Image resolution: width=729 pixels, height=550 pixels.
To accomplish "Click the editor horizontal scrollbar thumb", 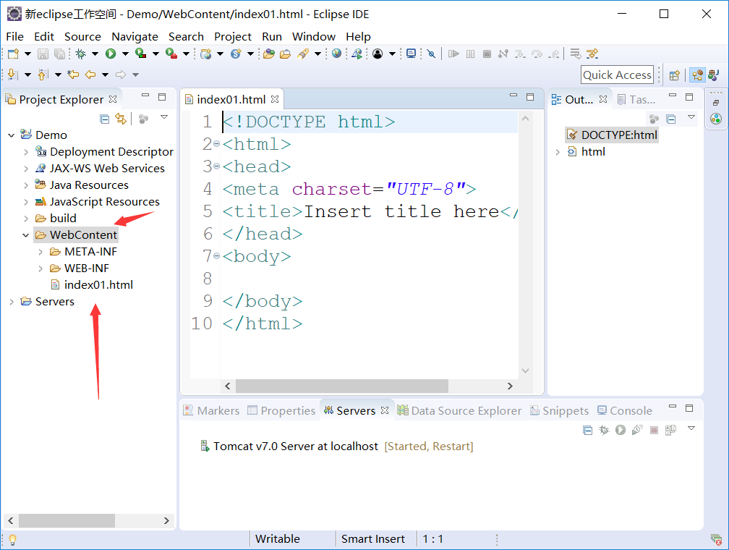I will pos(341,386).
